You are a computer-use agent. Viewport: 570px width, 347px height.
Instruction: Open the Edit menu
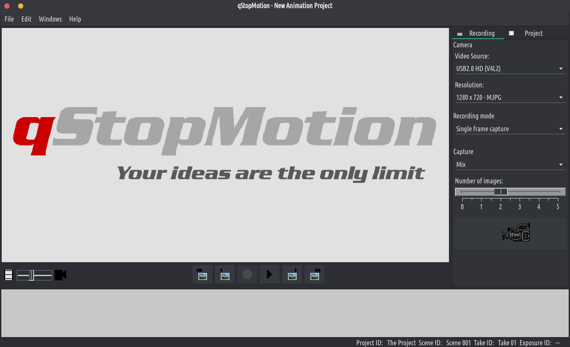click(x=26, y=19)
